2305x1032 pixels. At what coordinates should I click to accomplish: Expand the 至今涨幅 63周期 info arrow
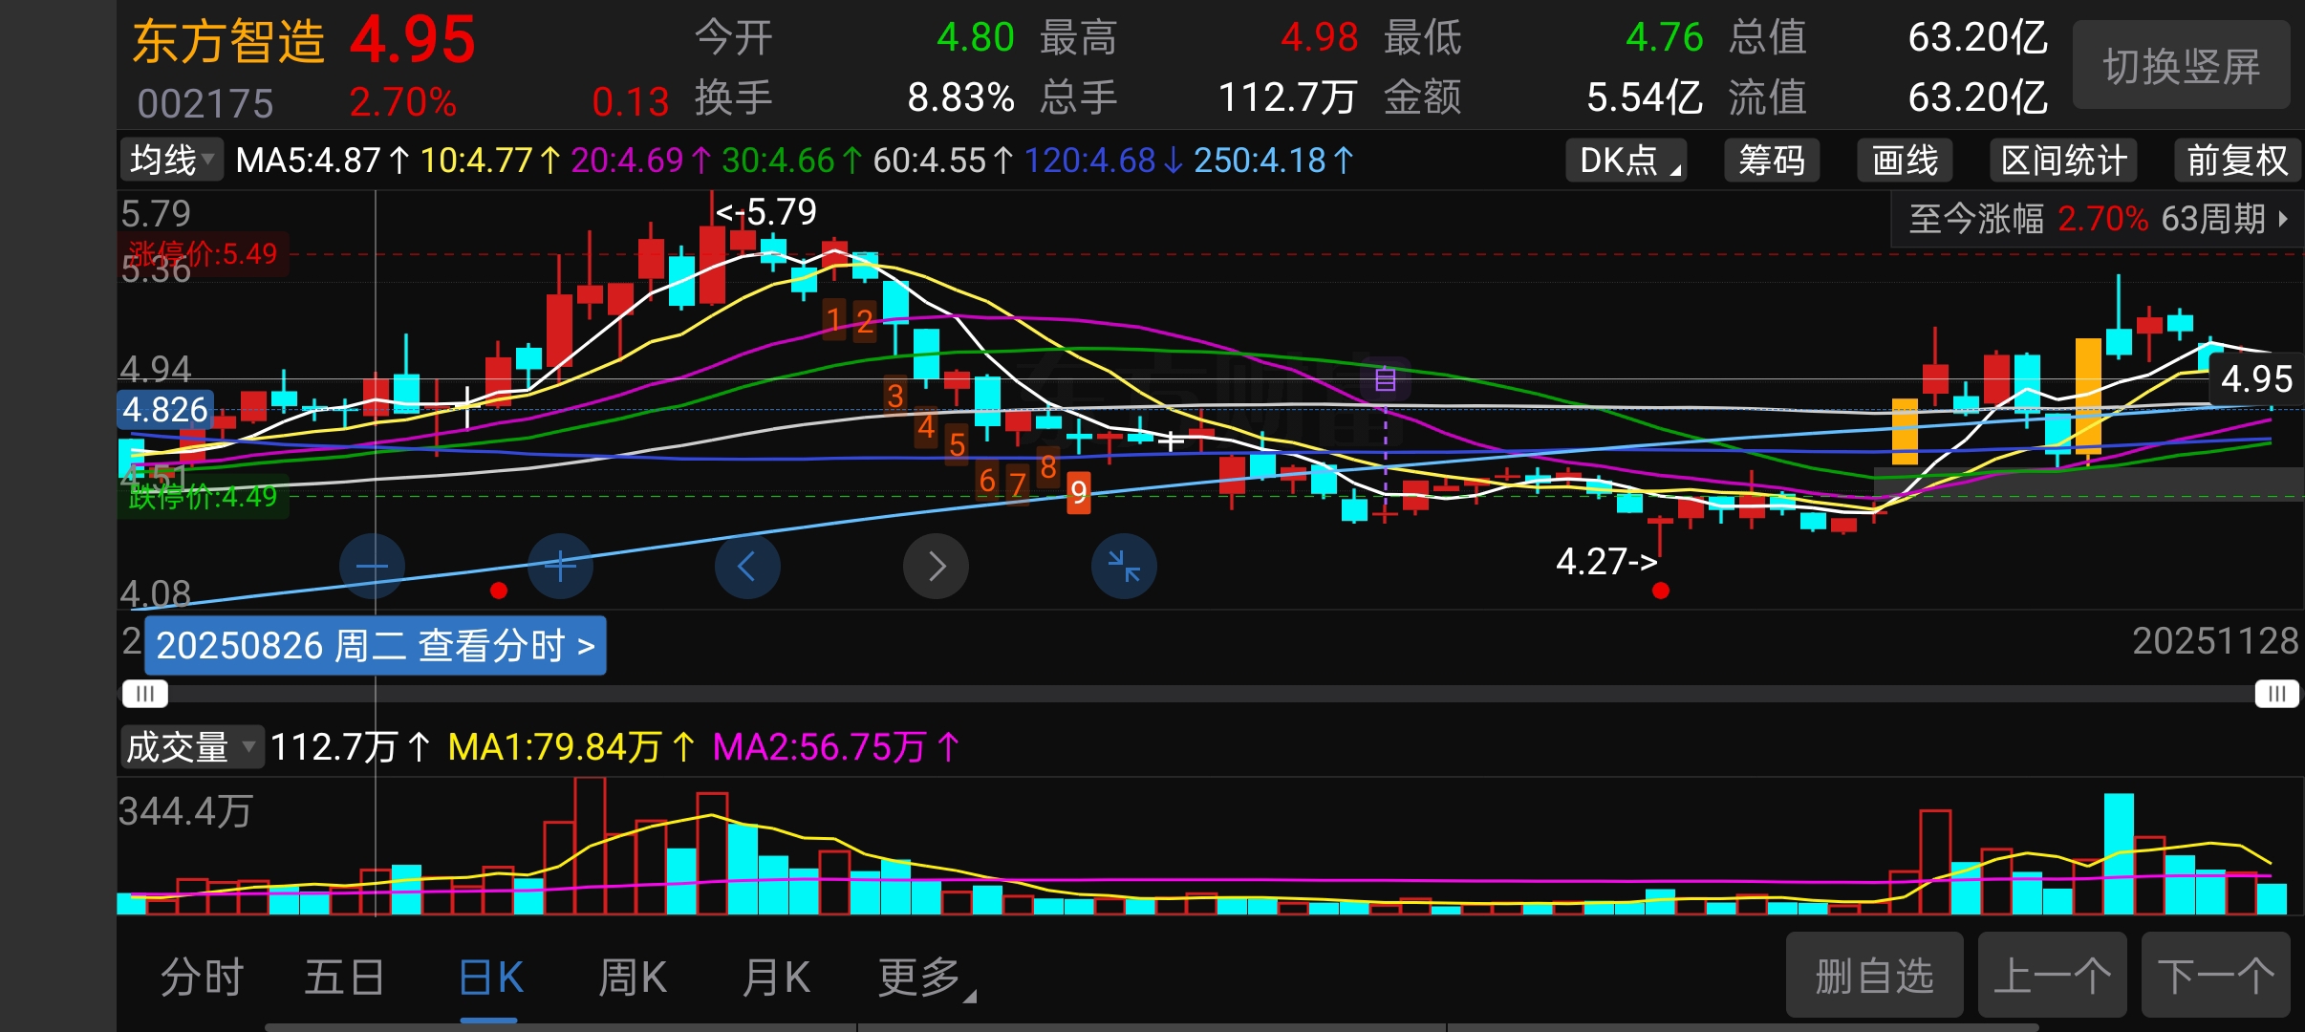[2284, 219]
